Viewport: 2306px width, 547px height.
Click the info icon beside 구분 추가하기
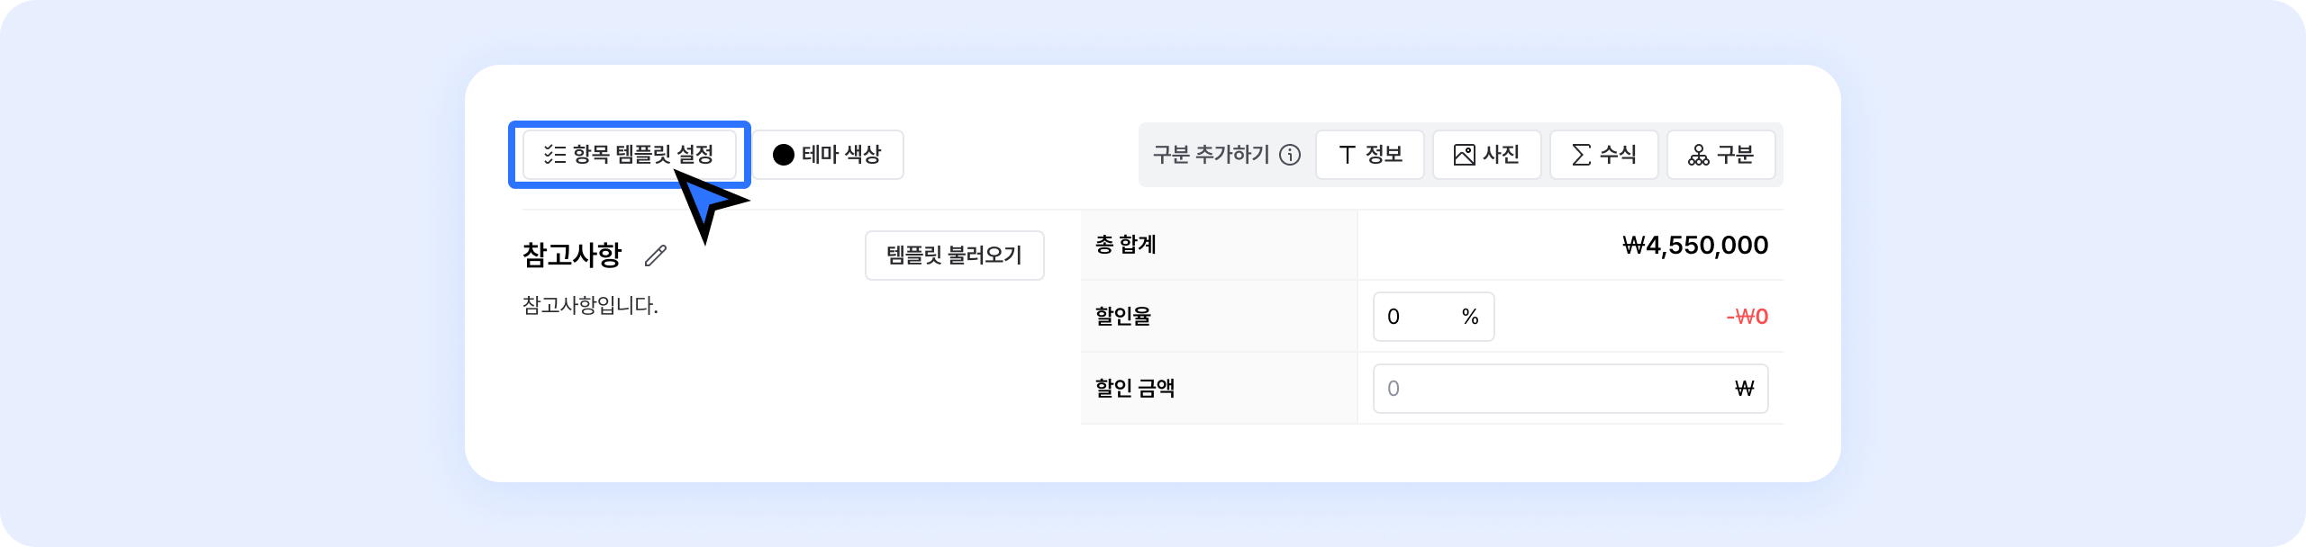tap(1290, 155)
